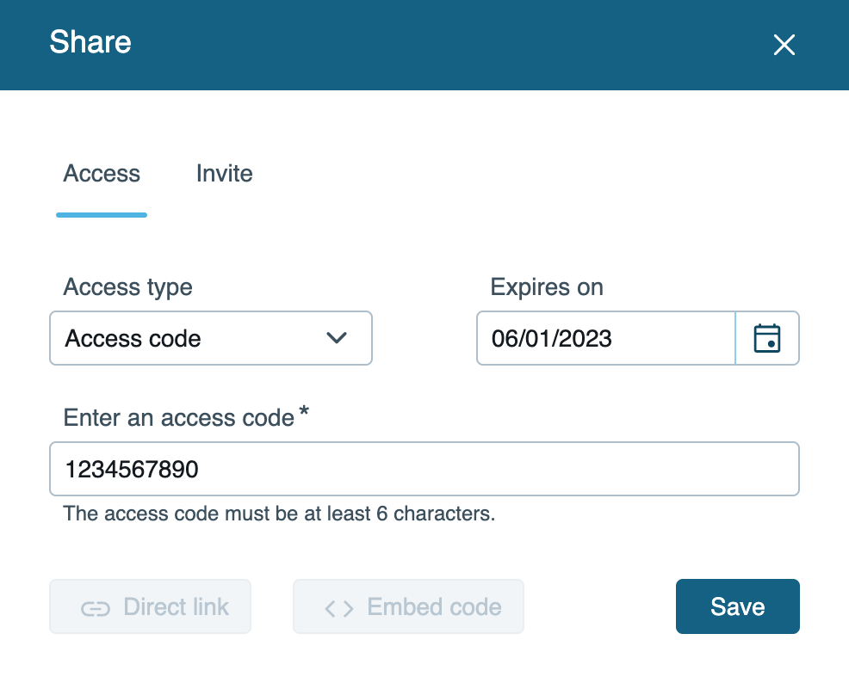Click the blue underline beneath Access tab
Viewport: 849px width, 683px height.
click(x=102, y=215)
